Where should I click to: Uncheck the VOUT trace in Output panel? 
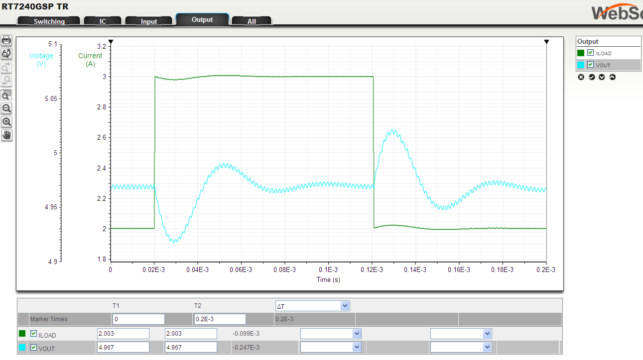[590, 65]
